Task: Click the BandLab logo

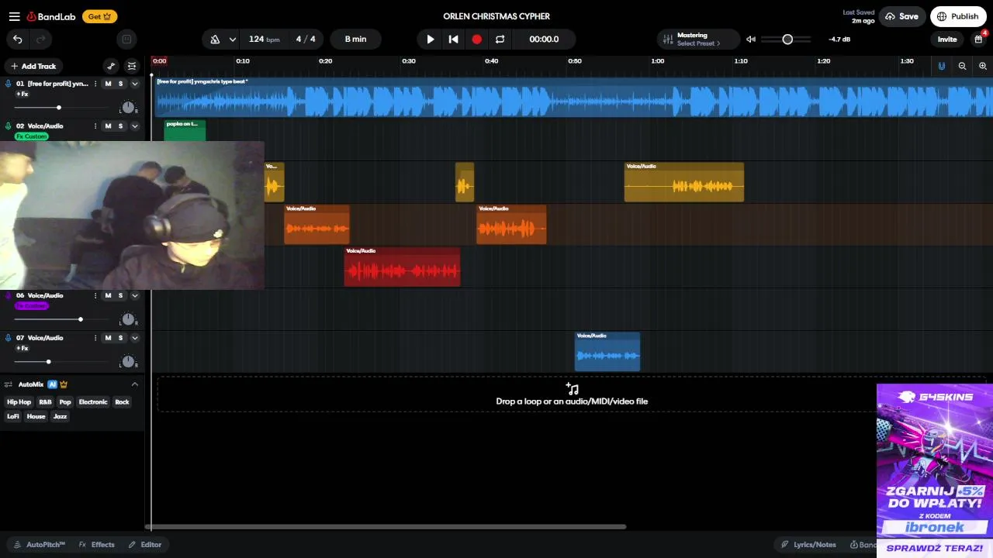Action: tap(51, 16)
